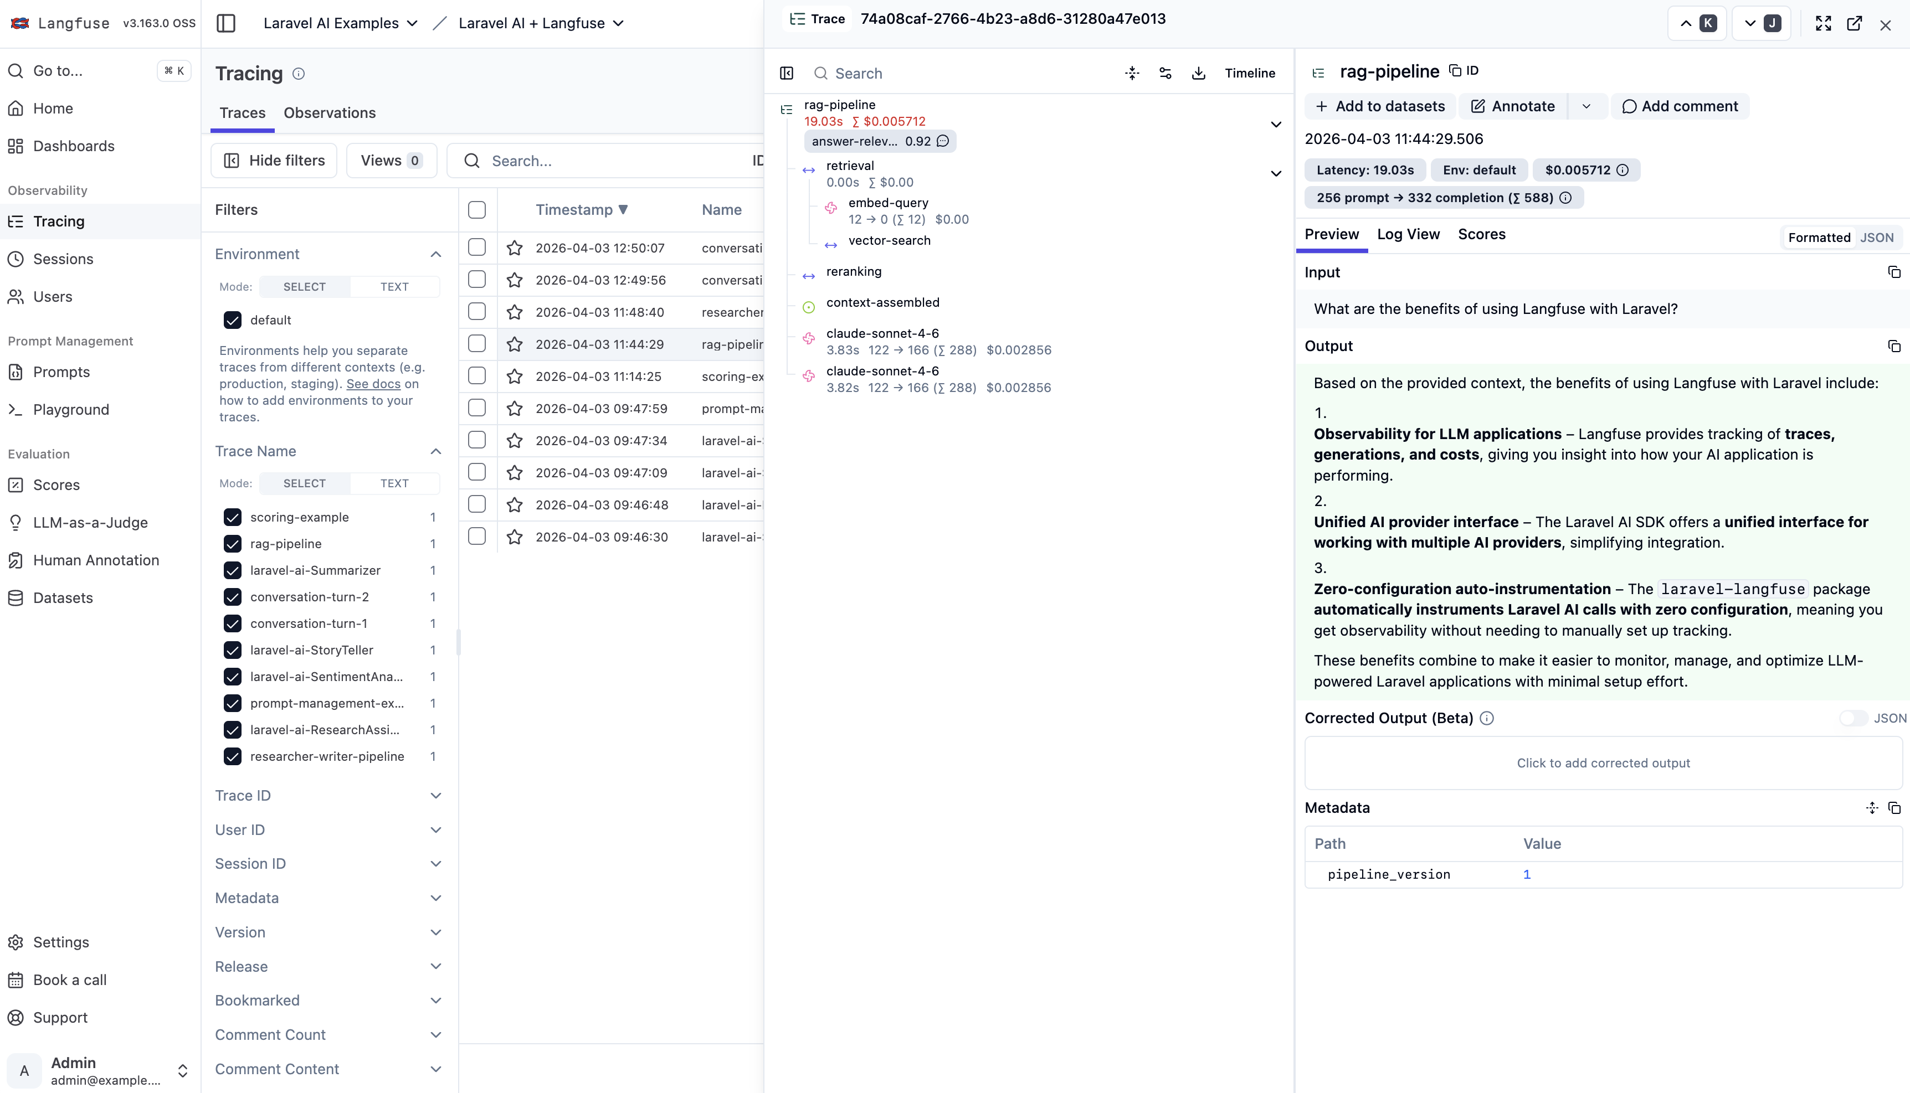Enable JSON for Corrected Output
1910x1093 pixels.
pyautogui.click(x=1853, y=718)
